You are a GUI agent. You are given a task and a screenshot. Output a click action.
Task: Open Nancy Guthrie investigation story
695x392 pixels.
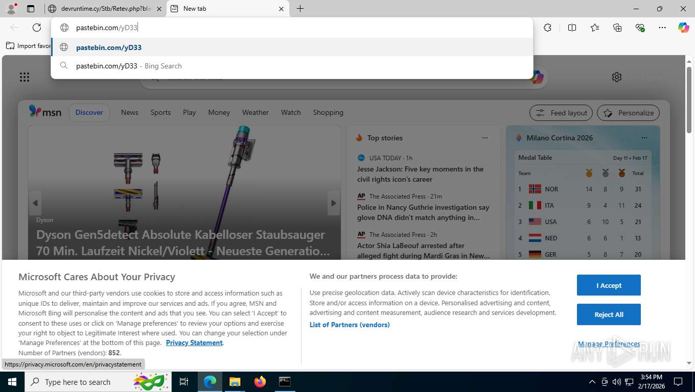[423, 212]
